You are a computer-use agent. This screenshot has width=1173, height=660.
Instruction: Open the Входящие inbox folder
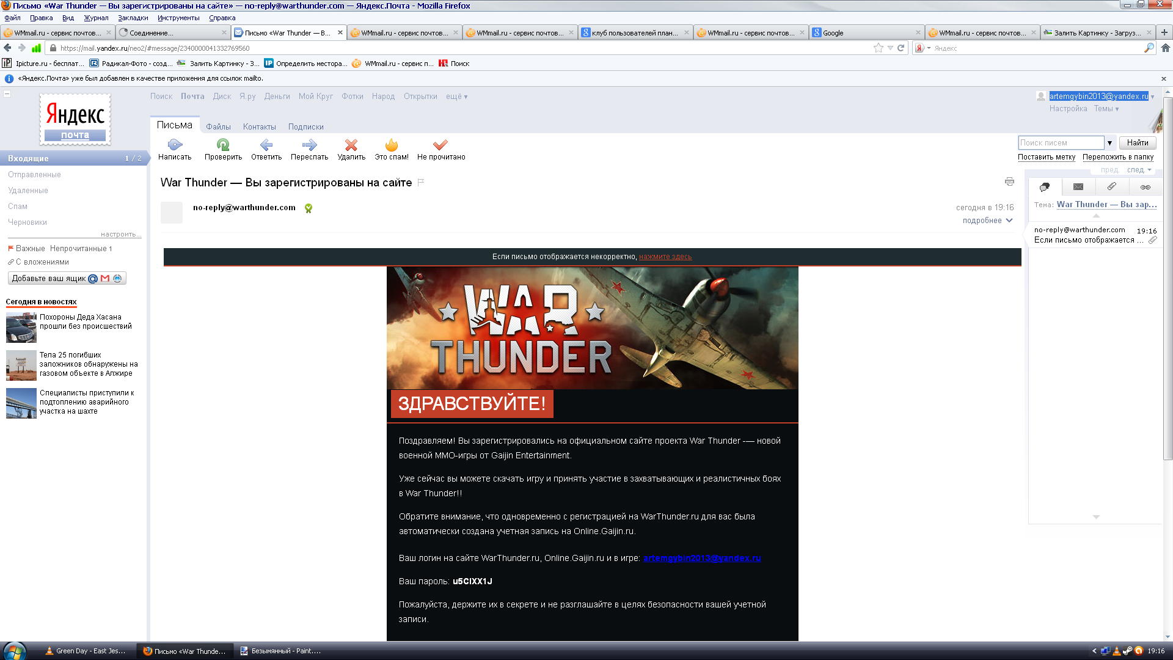[73, 158]
